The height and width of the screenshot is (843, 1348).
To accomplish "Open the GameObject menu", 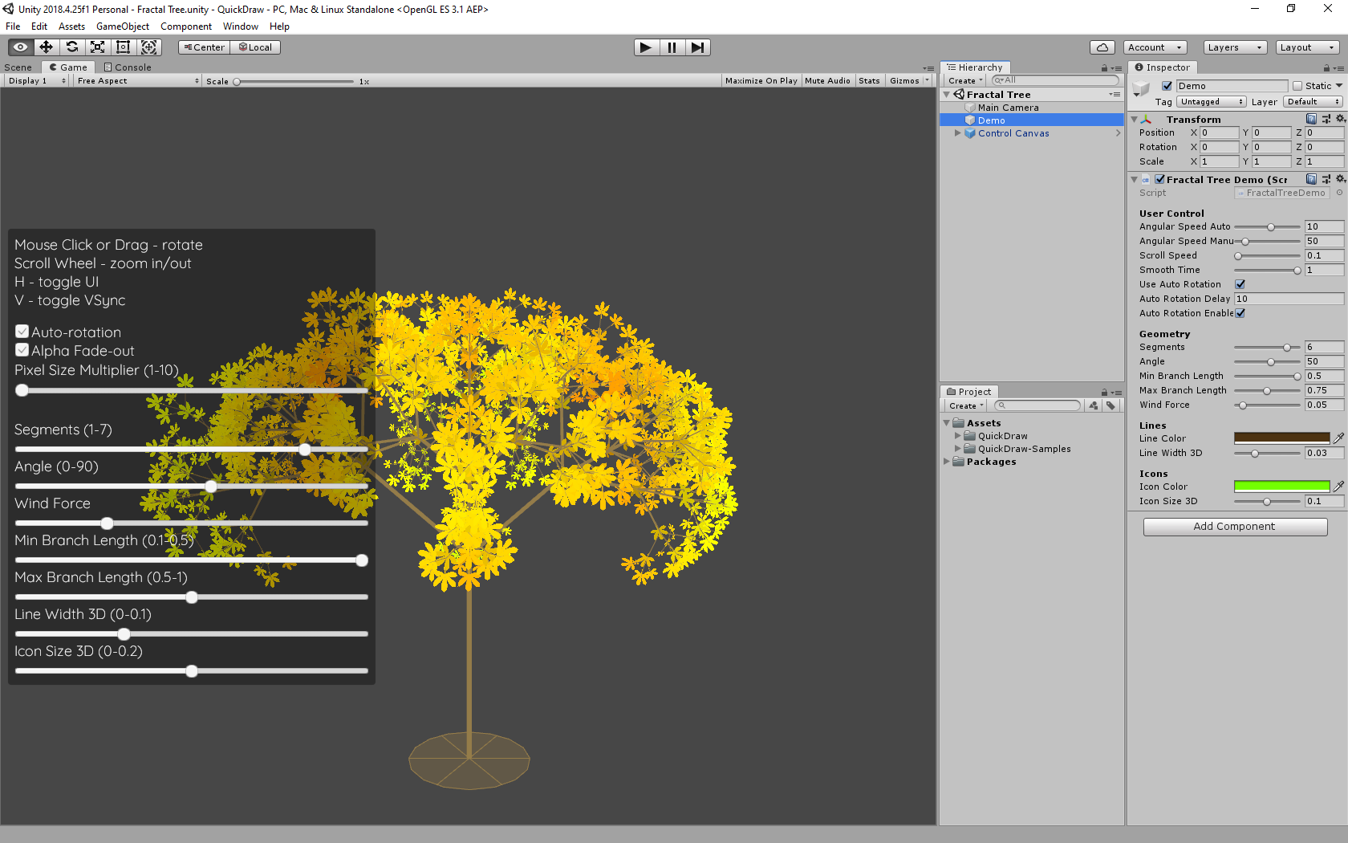I will 122,26.
